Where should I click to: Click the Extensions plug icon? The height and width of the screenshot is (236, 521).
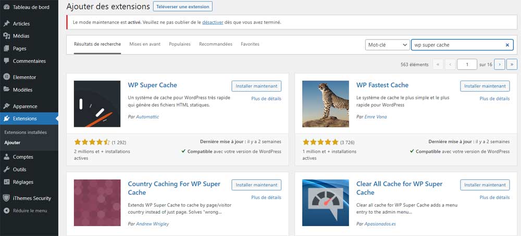click(6, 119)
